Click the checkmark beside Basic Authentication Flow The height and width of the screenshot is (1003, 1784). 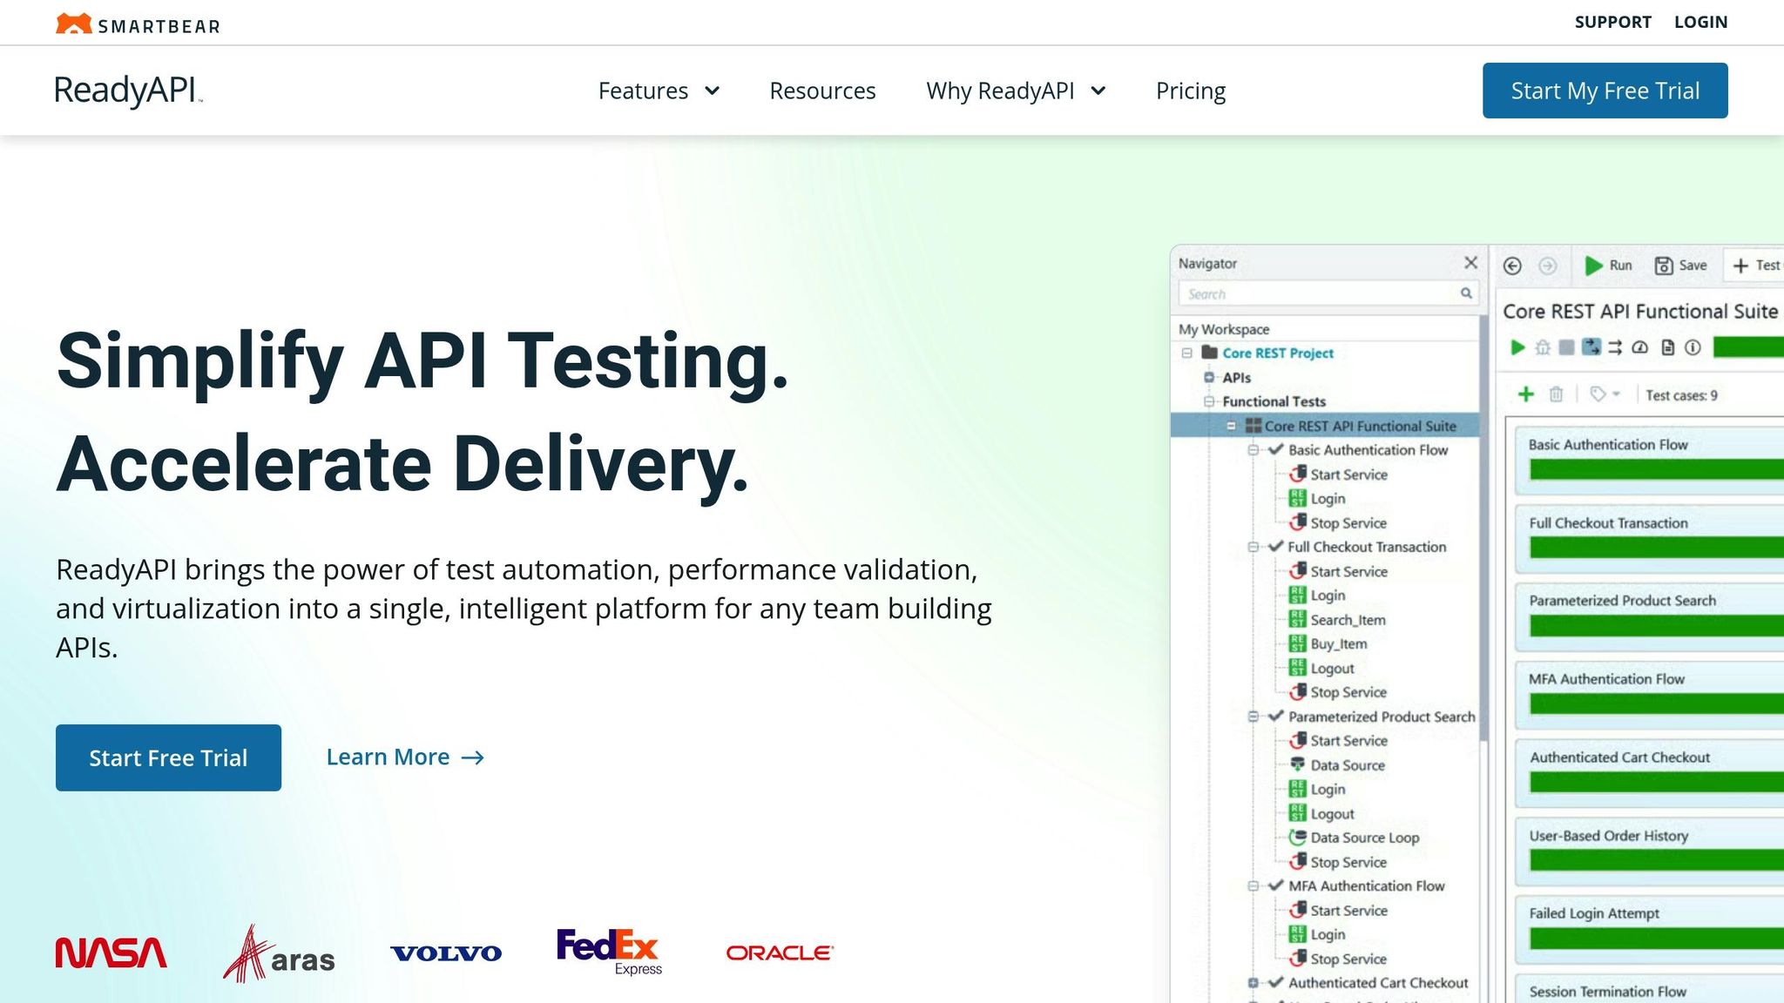point(1276,449)
